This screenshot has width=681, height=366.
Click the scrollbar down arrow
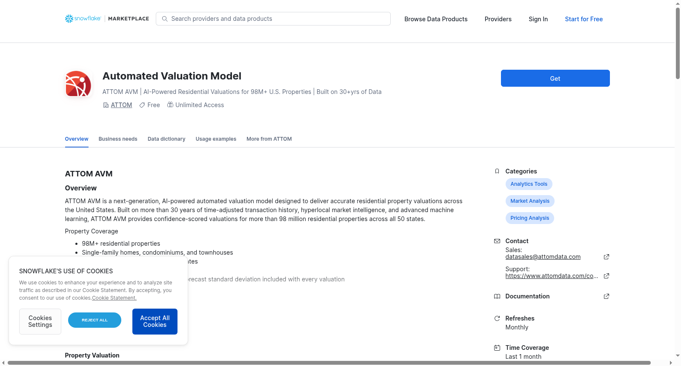tap(678, 355)
